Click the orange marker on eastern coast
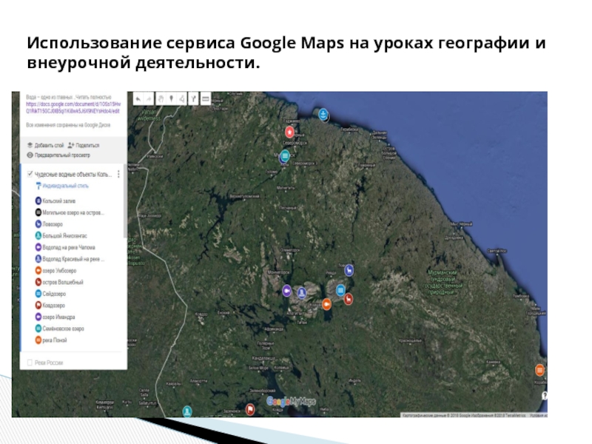Viewport: 592px width, 444px height. (540, 369)
